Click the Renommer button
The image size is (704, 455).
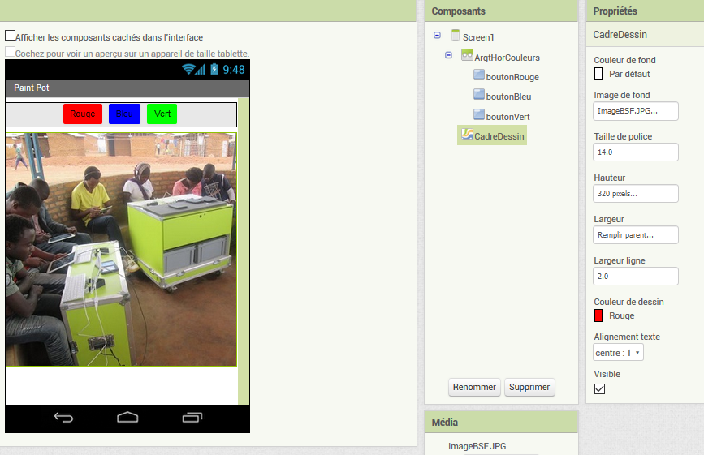click(x=474, y=387)
